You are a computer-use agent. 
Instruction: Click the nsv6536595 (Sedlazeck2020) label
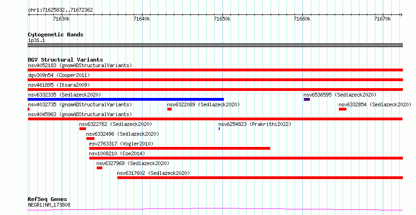pyautogui.click(x=340, y=95)
